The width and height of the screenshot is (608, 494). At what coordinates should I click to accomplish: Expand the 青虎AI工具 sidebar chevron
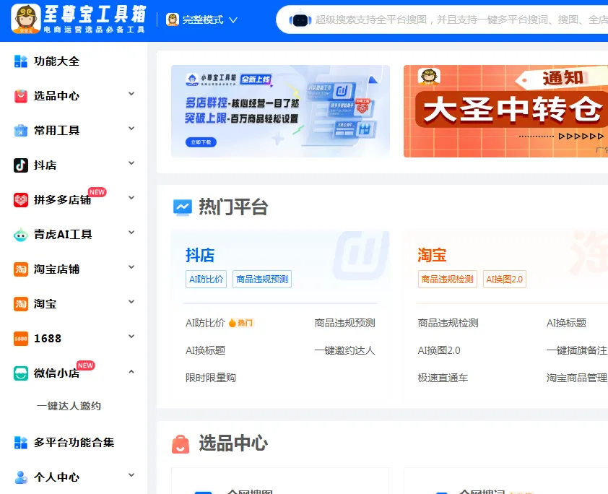pos(131,233)
